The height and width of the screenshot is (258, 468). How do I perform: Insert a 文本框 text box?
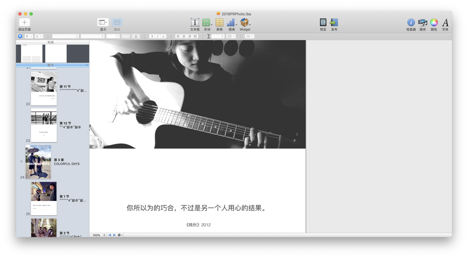coord(195,23)
